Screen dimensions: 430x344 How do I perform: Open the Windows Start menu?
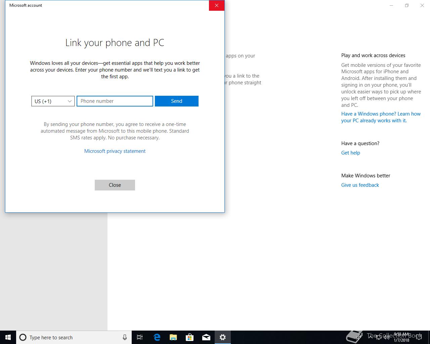pos(8,337)
